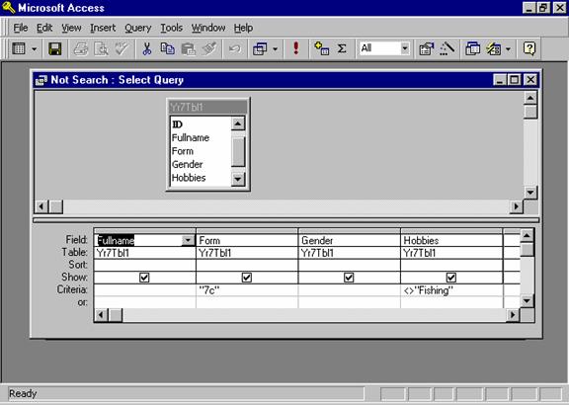Open the File menu

click(x=21, y=28)
